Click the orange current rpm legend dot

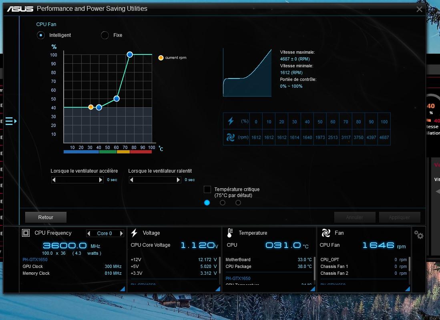point(161,58)
